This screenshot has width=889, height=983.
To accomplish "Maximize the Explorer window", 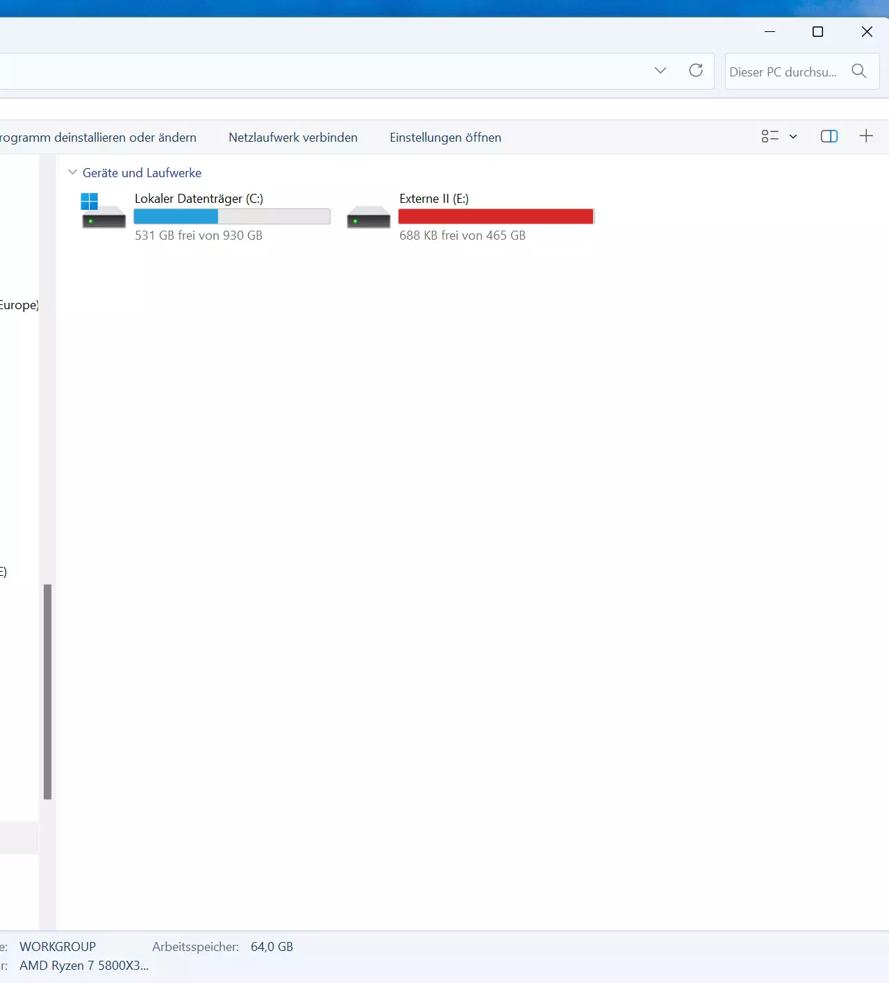I will pos(818,32).
